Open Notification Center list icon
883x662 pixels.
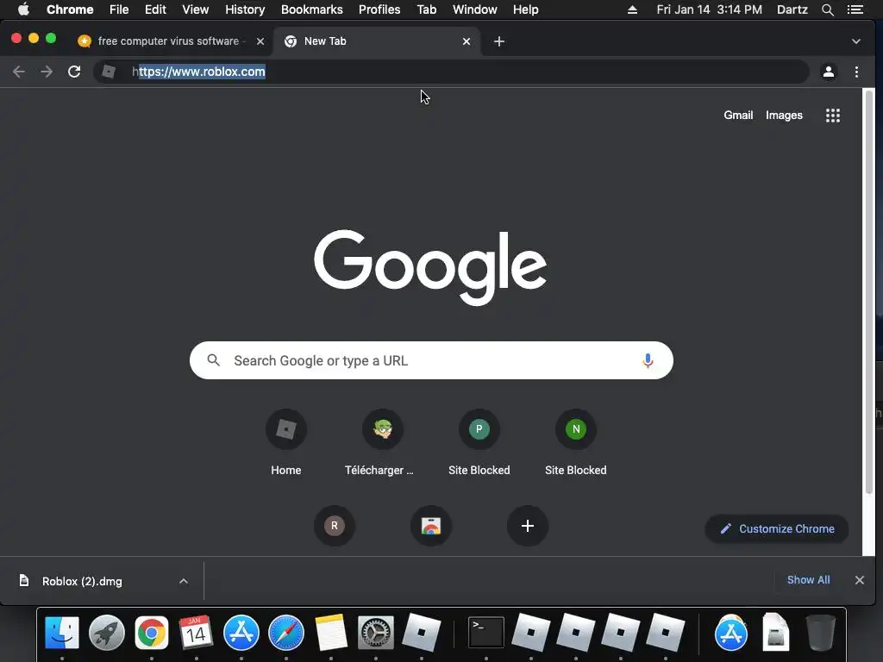click(855, 9)
